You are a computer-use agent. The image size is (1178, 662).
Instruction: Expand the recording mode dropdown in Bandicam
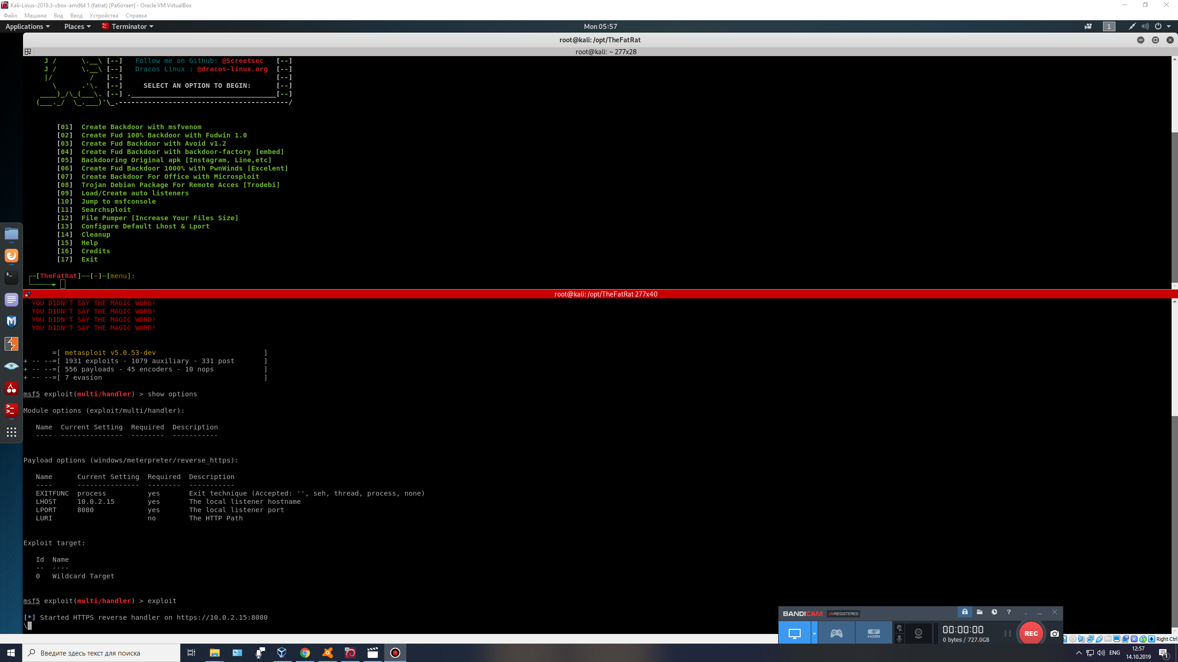814,633
